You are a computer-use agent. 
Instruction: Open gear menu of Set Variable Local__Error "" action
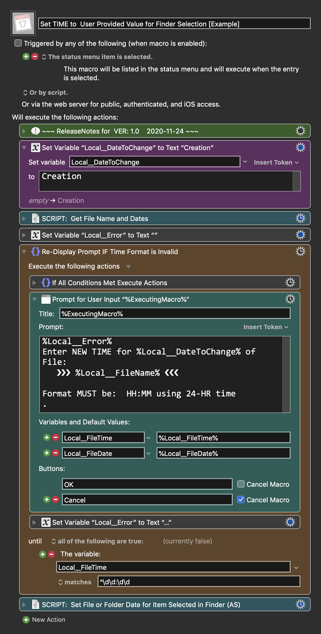(x=300, y=235)
